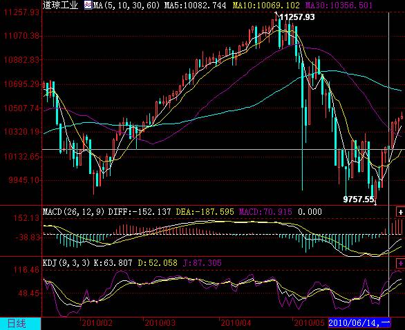Jump to 2010/03 on the date axis

point(160,323)
